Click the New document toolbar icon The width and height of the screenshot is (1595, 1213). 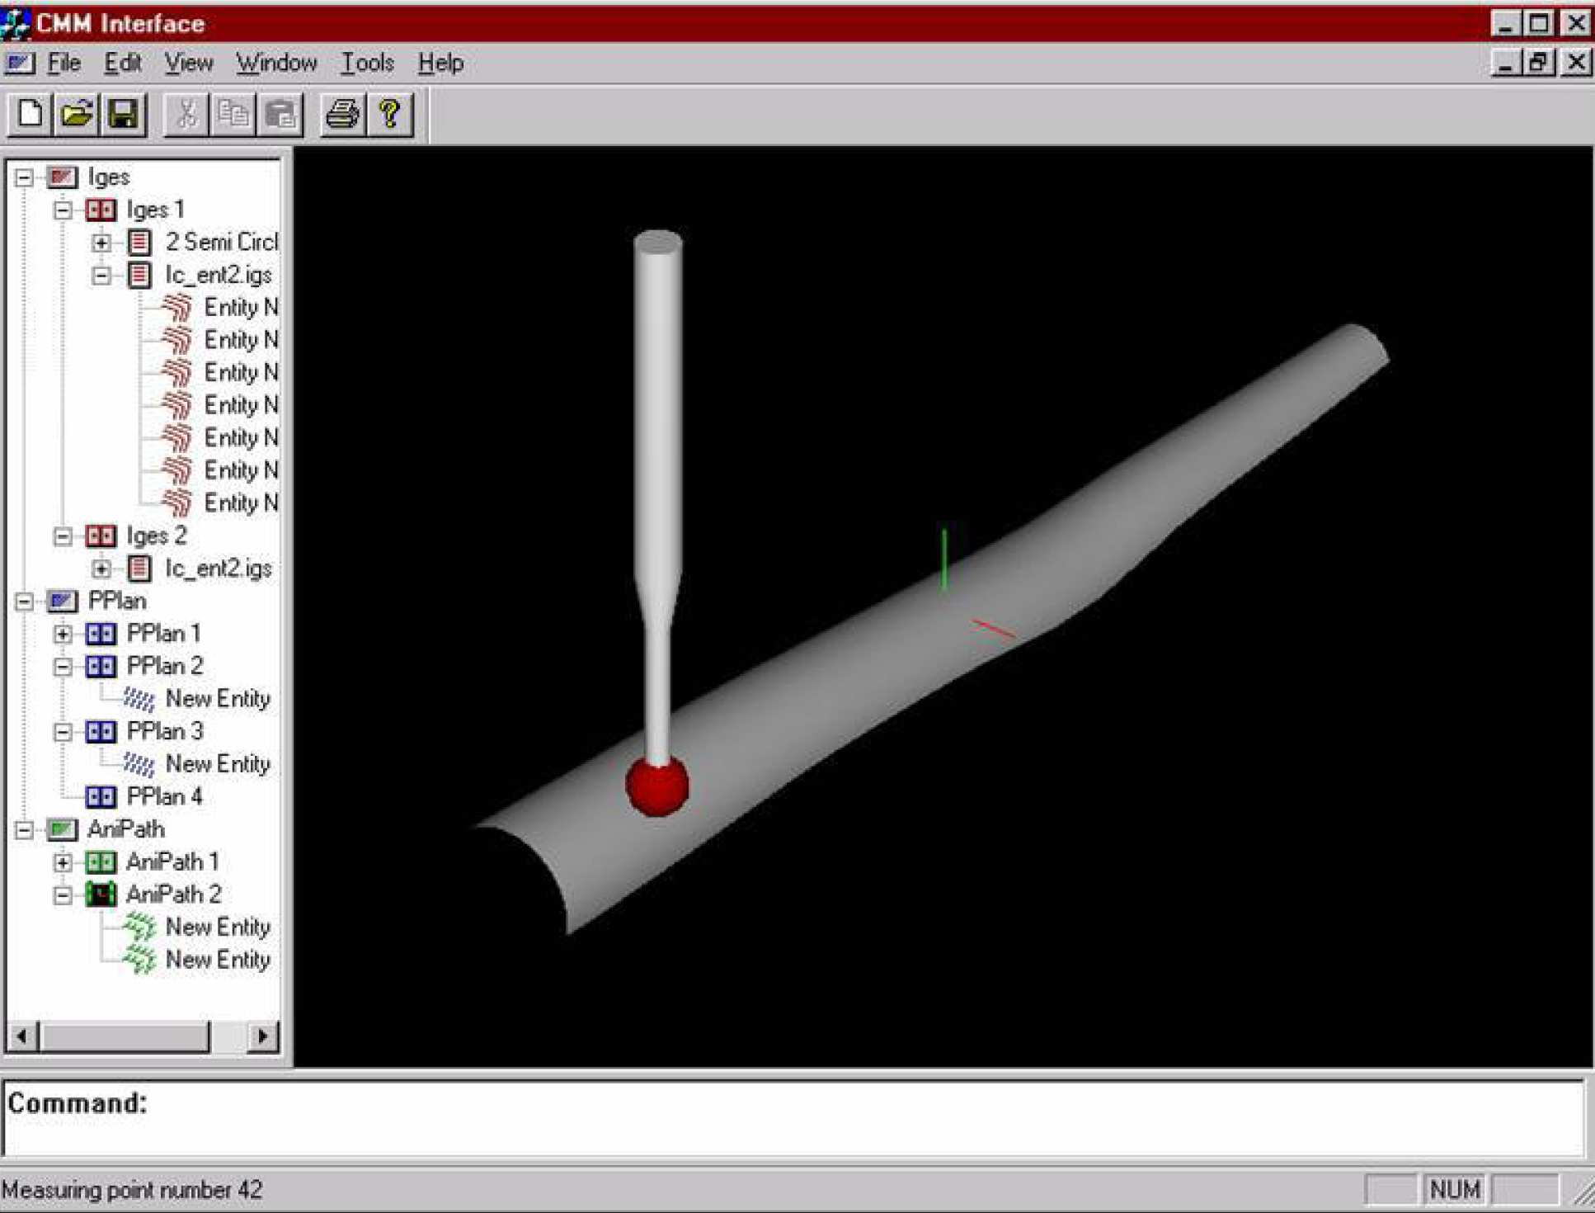coord(31,114)
